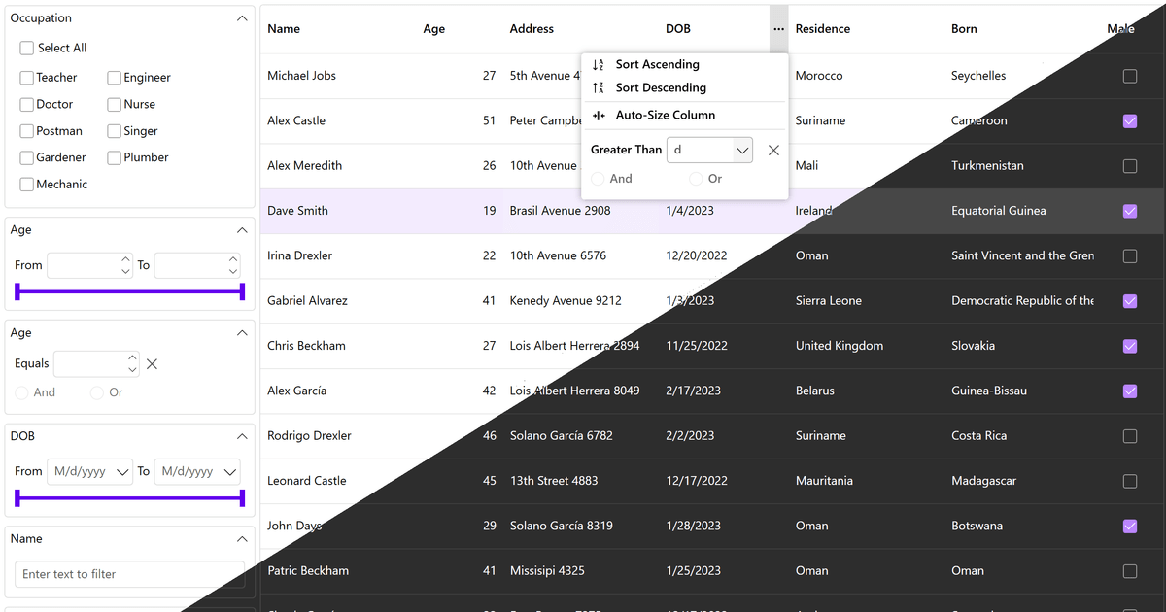This screenshot has height=612, width=1166.
Task: Open the Greater Than value dropdown
Action: point(741,150)
